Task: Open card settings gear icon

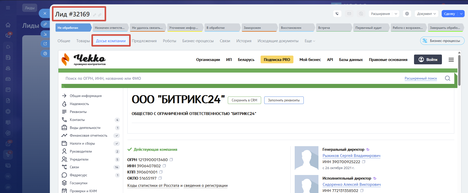Action: (x=407, y=14)
